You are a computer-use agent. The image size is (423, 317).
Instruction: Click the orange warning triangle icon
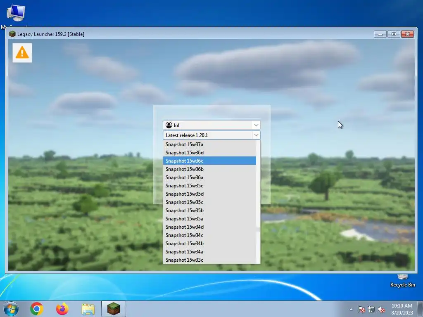pyautogui.click(x=22, y=52)
